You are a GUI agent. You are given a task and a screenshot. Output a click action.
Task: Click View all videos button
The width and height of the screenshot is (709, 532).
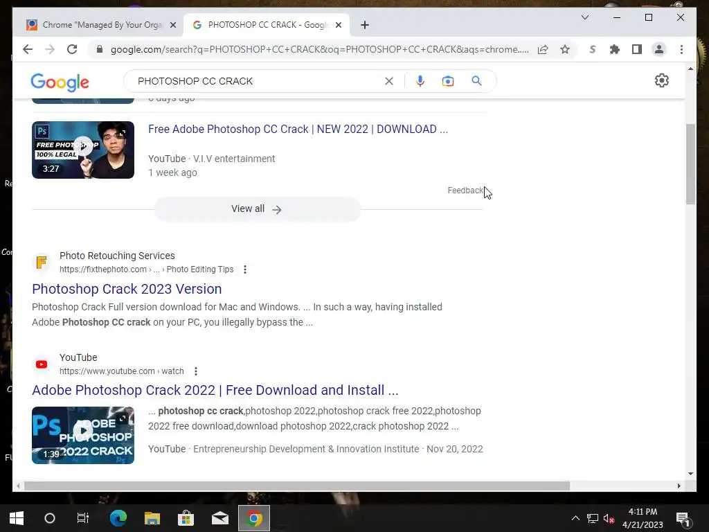coord(258,209)
